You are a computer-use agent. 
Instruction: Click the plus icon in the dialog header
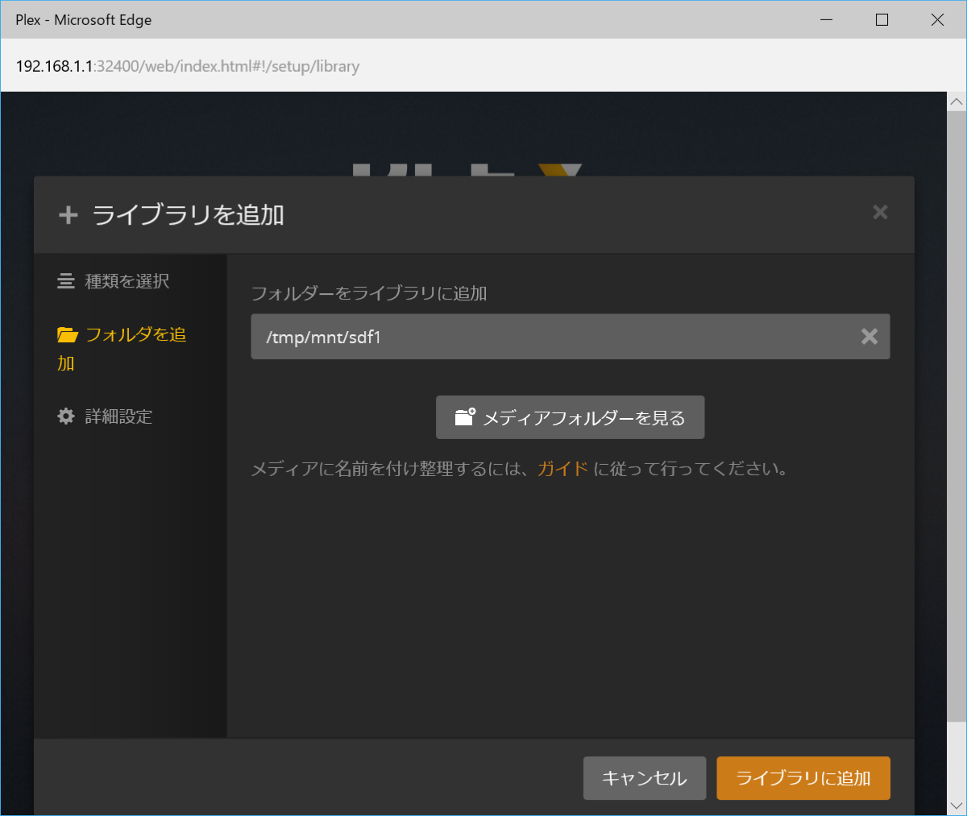click(68, 215)
